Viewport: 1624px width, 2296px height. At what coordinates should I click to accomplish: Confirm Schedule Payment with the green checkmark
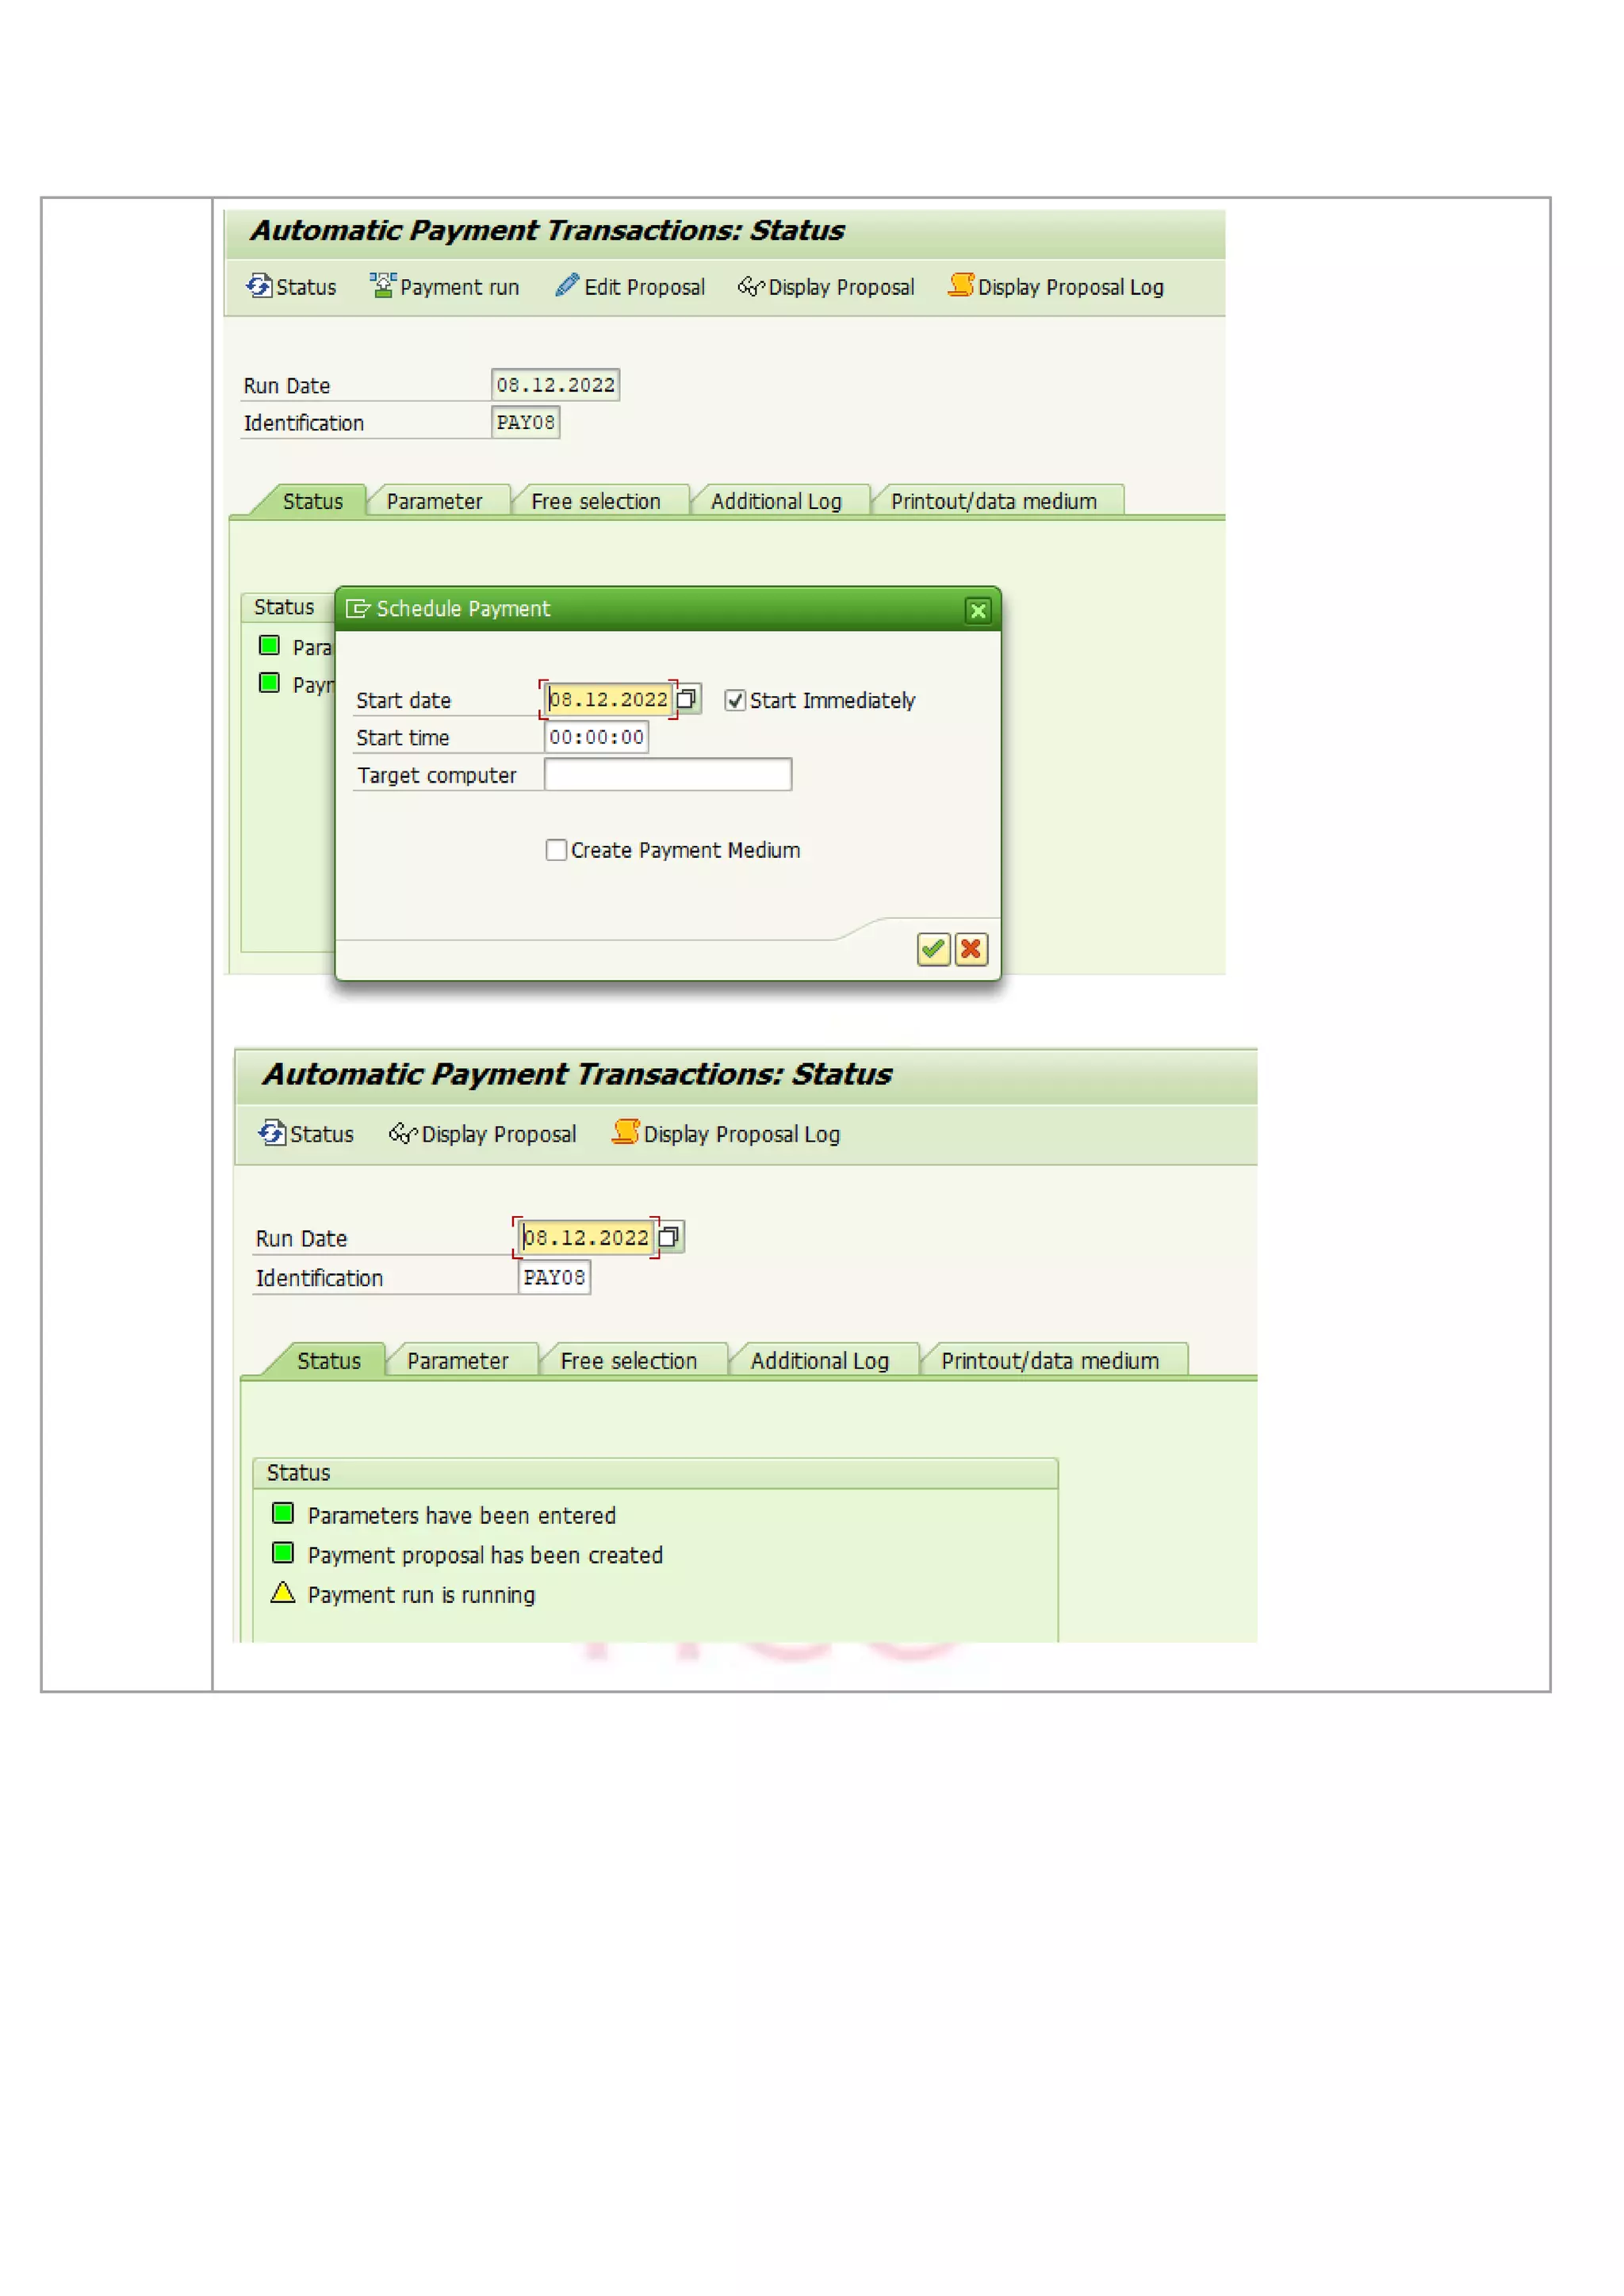[x=932, y=949]
